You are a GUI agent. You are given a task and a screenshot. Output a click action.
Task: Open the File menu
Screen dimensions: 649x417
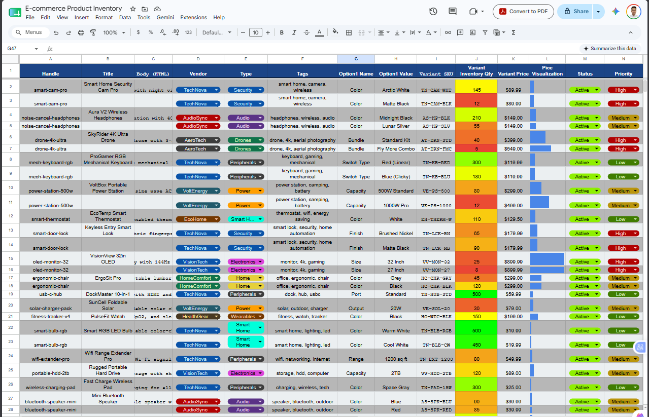point(30,17)
